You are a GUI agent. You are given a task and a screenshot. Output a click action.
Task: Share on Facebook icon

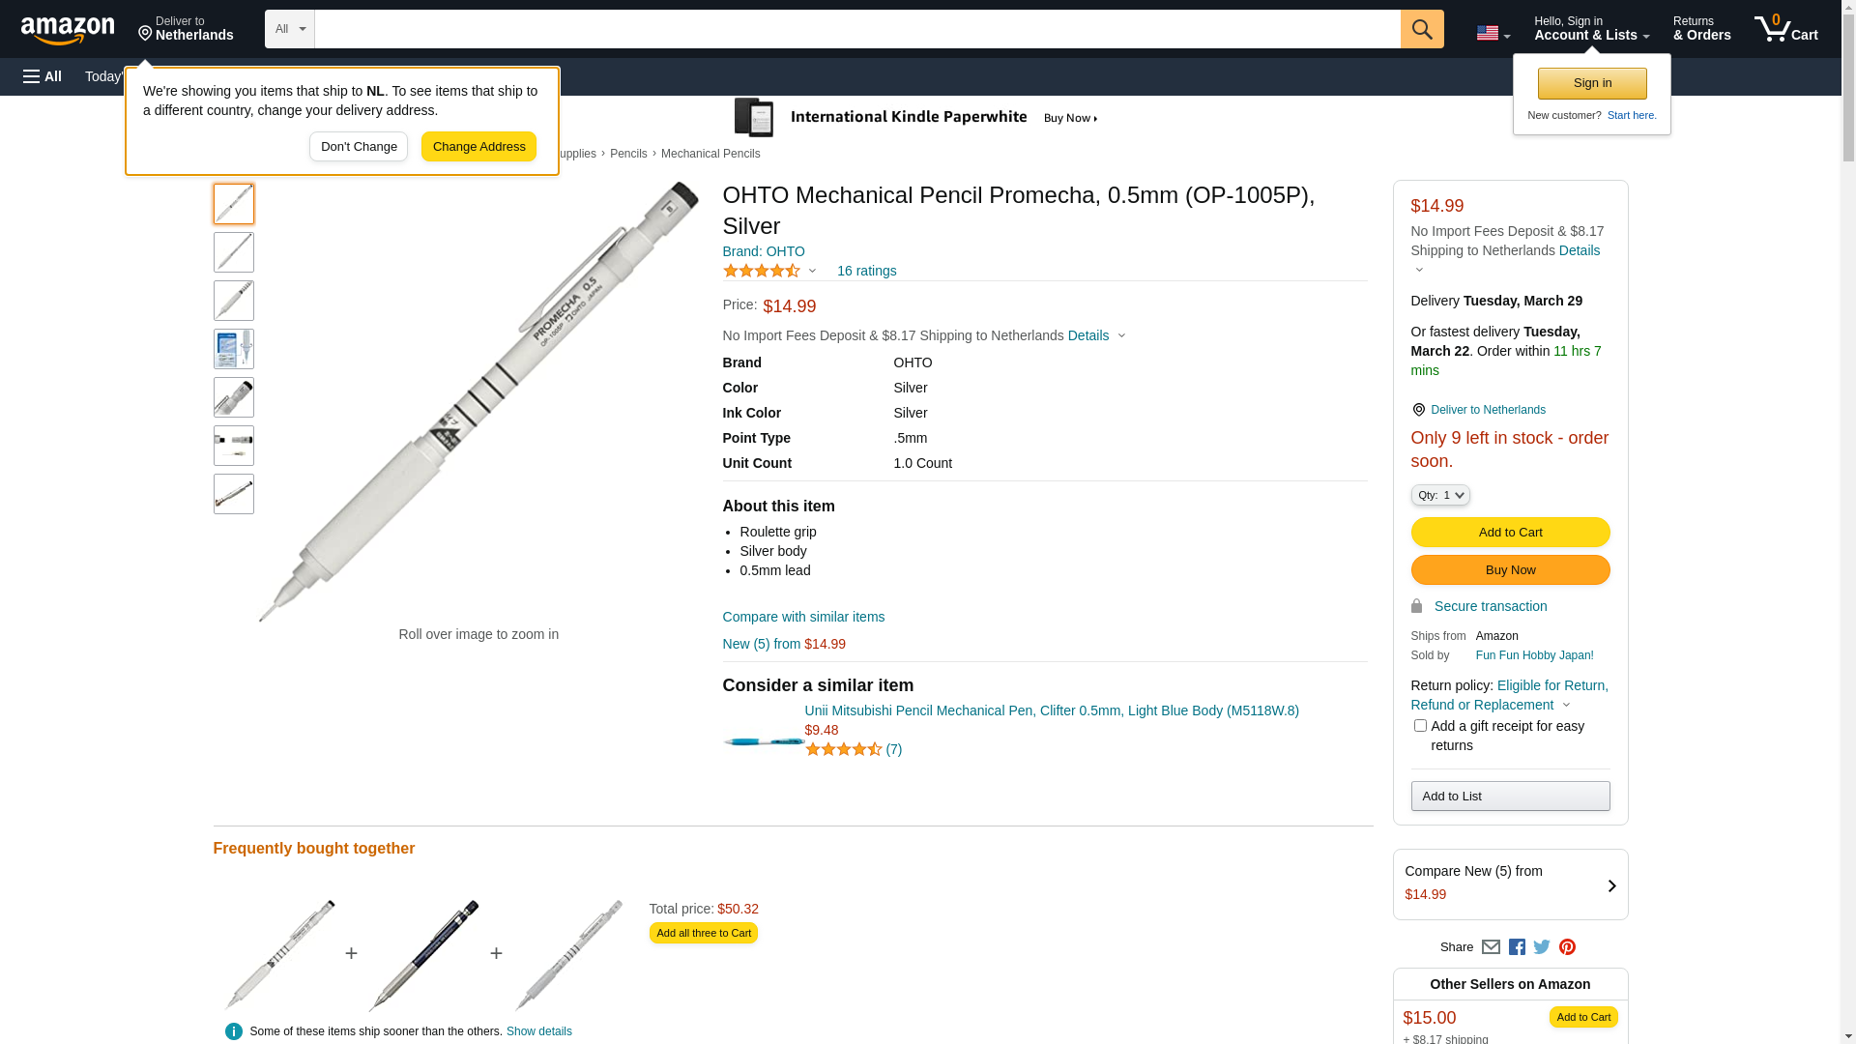[x=1517, y=947]
